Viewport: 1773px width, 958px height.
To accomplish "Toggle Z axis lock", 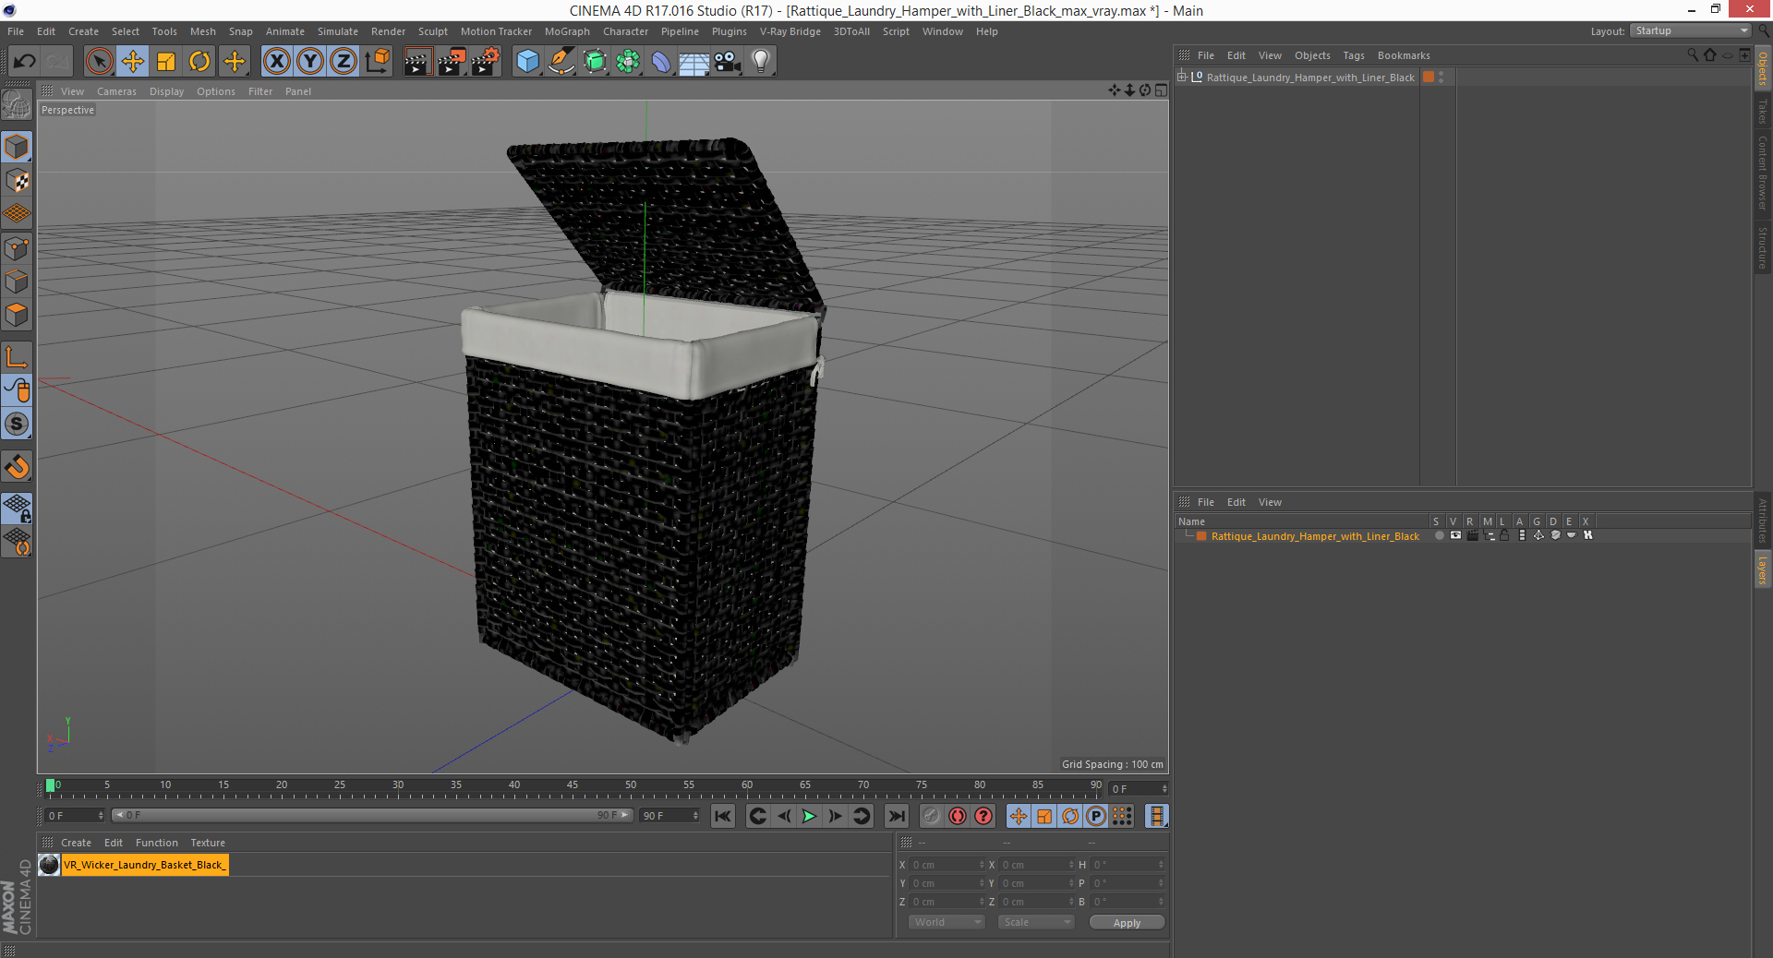I will tap(344, 62).
